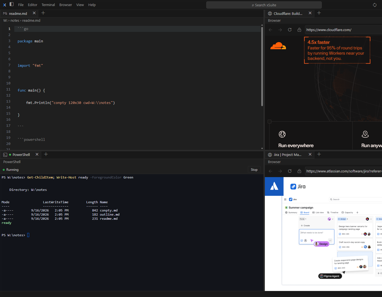Add a new terminal tab

pos(46,154)
